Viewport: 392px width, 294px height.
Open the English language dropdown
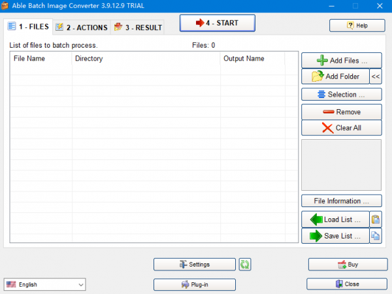coord(44,284)
